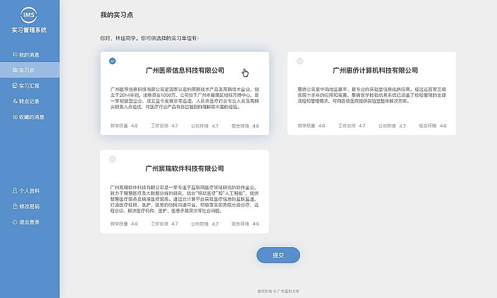Click the title 广州惠侨计算机科技有限公司
Viewport: 497px width, 298px height.
pos(375,70)
